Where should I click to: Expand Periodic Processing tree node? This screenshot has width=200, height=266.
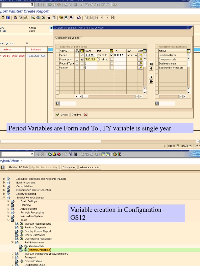(8, 212)
